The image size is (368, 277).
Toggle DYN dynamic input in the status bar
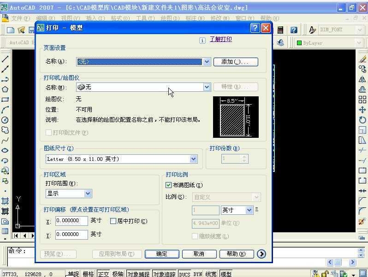coord(198,274)
